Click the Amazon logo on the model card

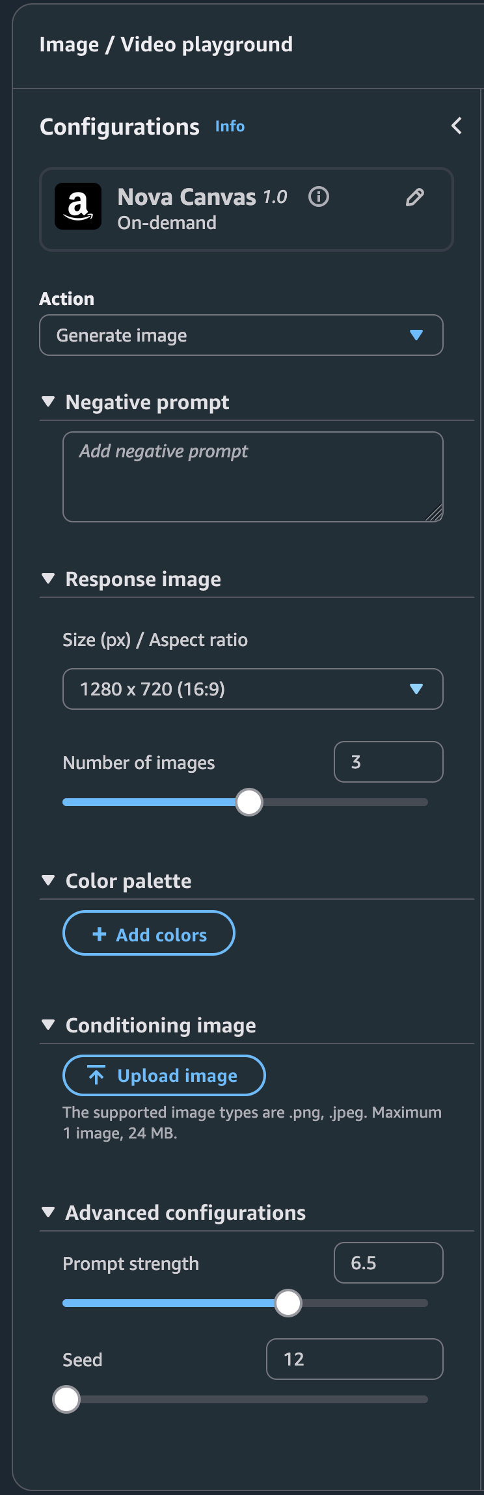78,206
